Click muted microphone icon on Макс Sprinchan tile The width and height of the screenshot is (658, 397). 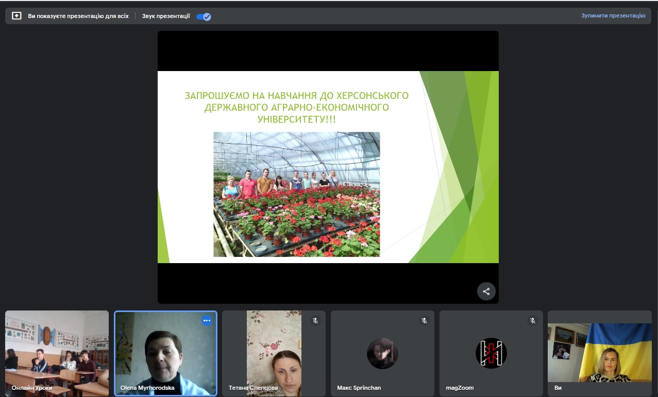click(x=424, y=320)
